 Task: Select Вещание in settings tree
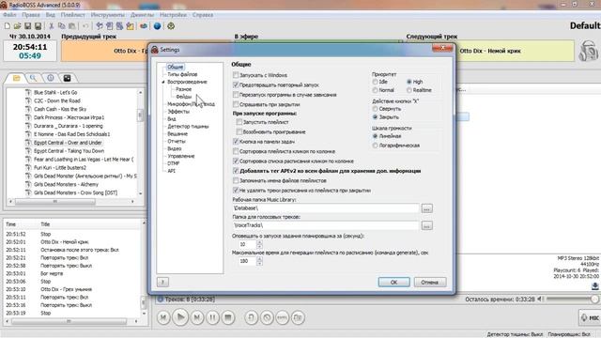point(177,133)
